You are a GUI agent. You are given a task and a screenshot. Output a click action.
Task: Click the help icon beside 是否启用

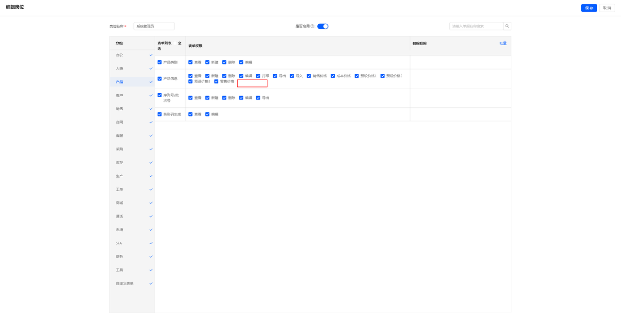[313, 26]
